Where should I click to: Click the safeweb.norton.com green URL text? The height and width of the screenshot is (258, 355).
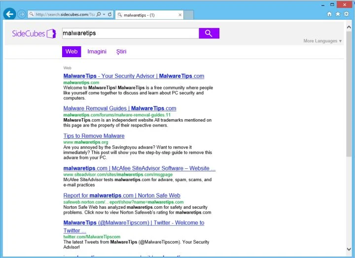123,202
